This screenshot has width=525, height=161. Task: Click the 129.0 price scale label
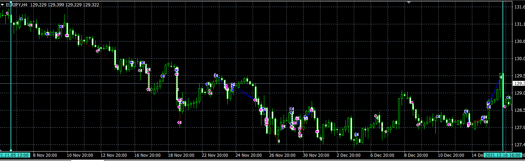519,93
